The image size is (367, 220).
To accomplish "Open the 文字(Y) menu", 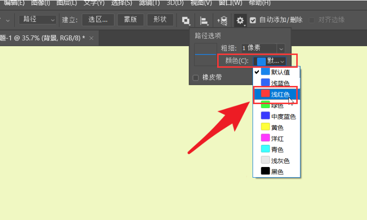I will [94, 3].
